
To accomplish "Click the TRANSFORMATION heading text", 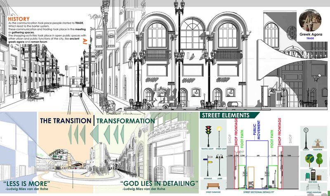I will [x=126, y=121].
